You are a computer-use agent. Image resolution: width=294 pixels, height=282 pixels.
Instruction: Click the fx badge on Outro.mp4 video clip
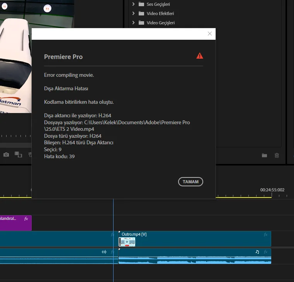point(265,235)
